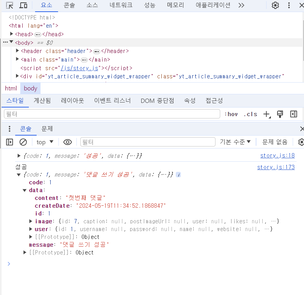Screen dimensions: 304x295
Task: Collapse the '댓글 쓰기 성공' logged object
Action: [19, 175]
